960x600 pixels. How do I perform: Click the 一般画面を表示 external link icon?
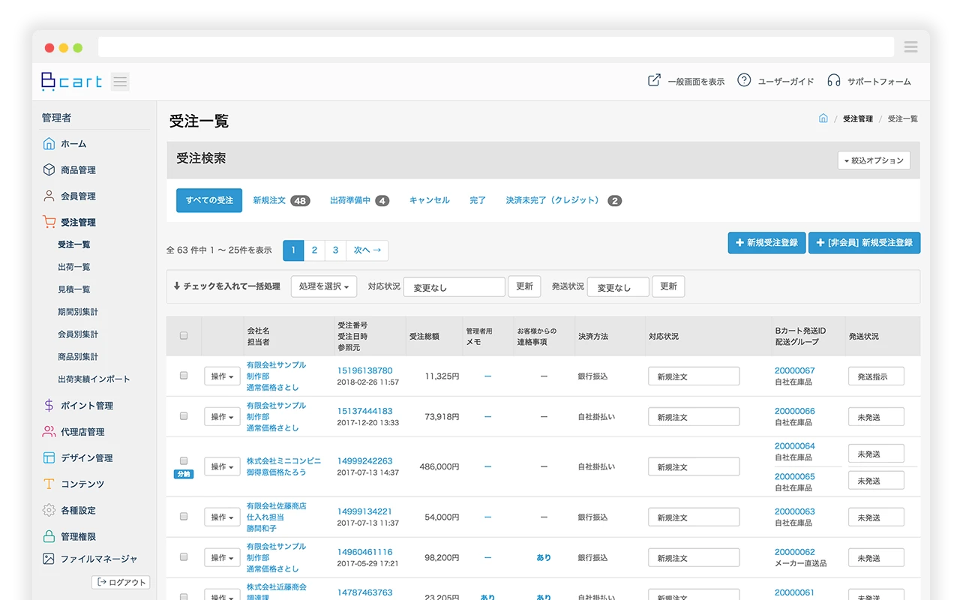tap(654, 80)
